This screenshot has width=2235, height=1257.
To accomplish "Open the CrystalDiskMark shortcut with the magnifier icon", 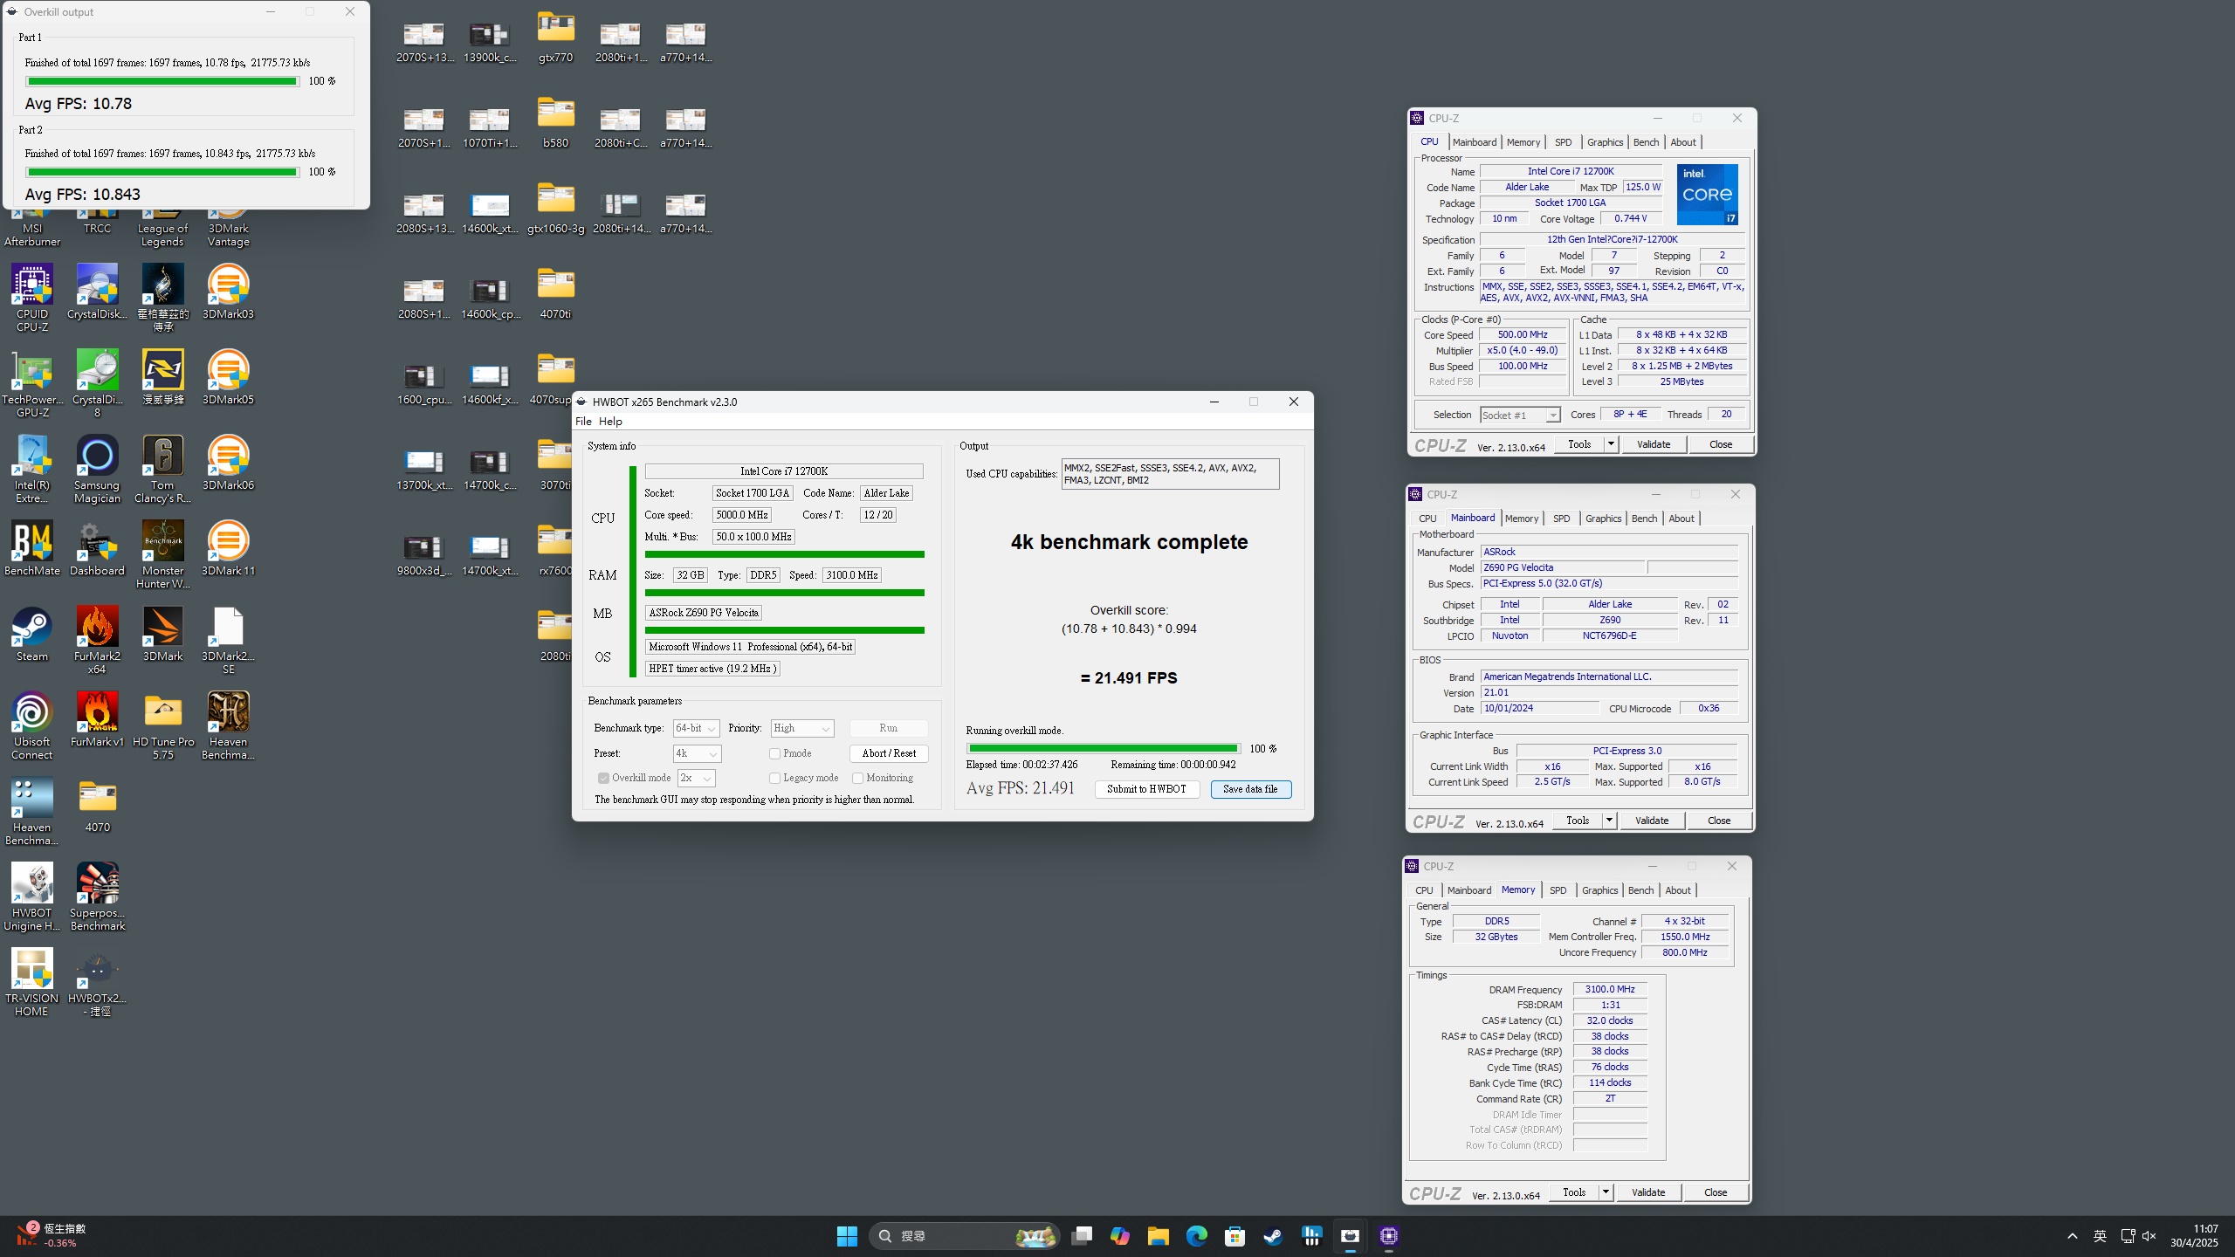I will (97, 292).
